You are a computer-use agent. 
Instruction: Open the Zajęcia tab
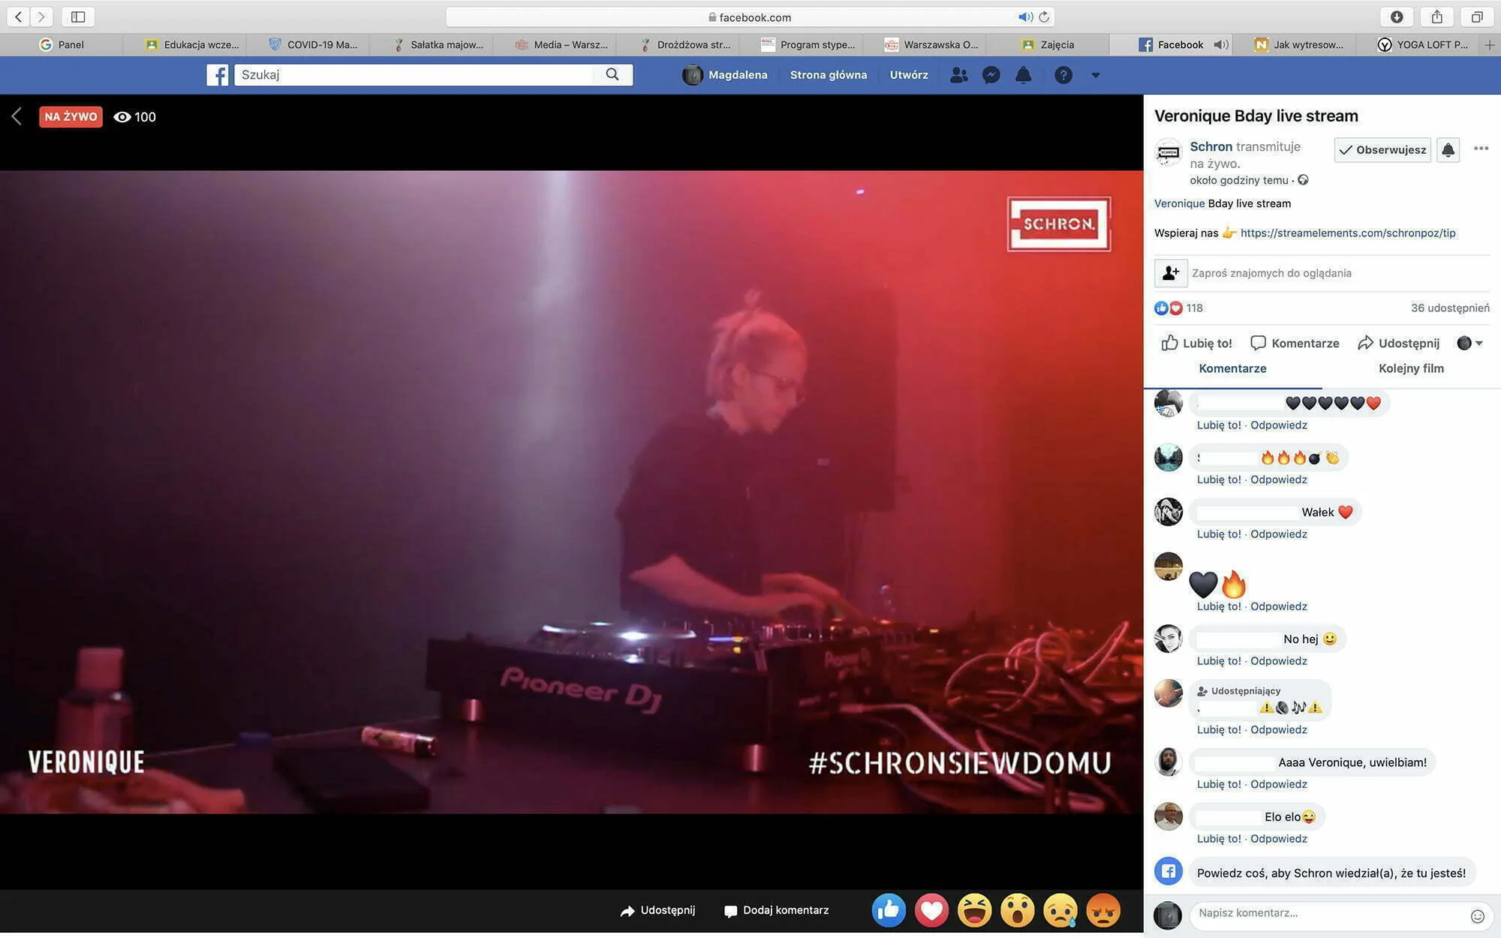click(x=1048, y=45)
